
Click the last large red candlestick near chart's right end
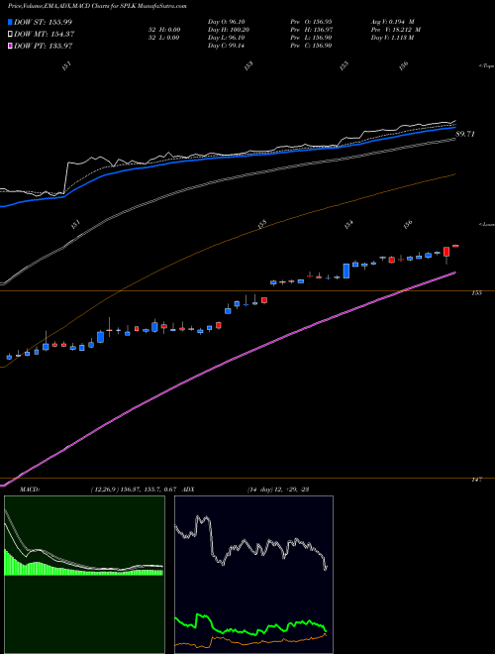pyautogui.click(x=446, y=252)
